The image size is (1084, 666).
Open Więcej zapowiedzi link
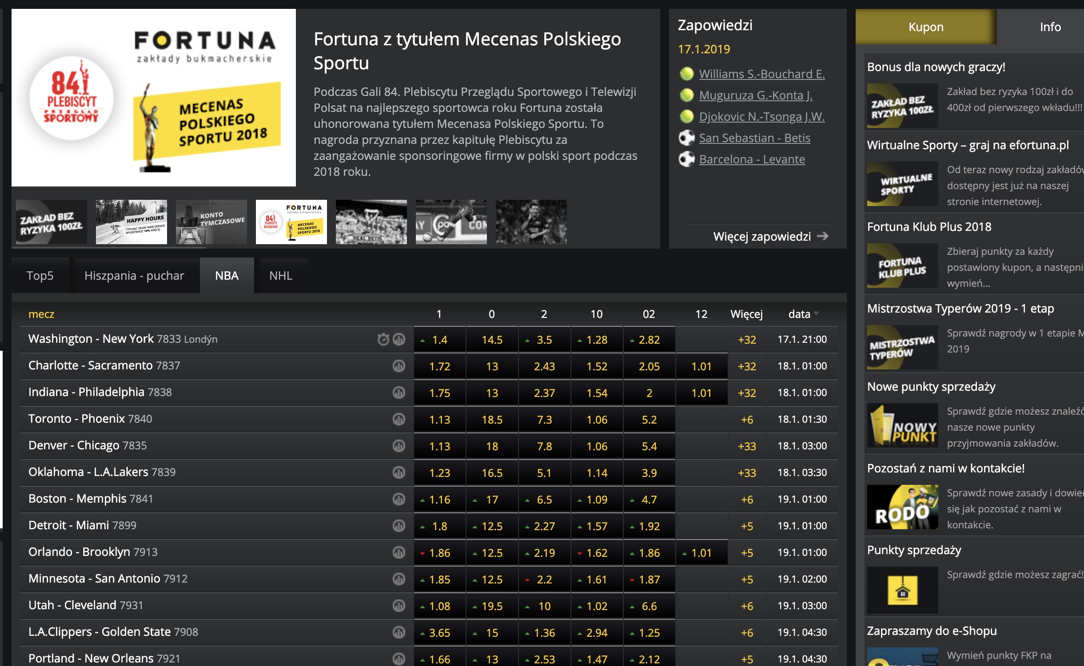pos(771,236)
